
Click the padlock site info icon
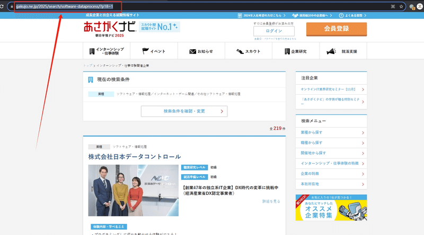pos(12,6)
